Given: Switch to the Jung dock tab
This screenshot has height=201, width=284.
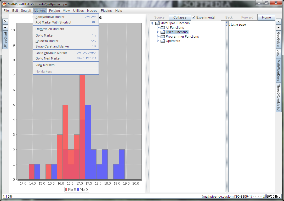Looking at the screenshot, I should click(x=279, y=53).
